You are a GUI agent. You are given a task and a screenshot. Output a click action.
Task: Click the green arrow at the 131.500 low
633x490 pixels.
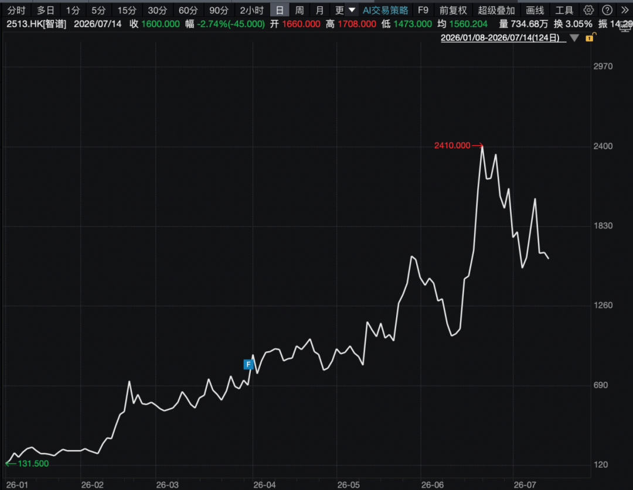point(11,464)
